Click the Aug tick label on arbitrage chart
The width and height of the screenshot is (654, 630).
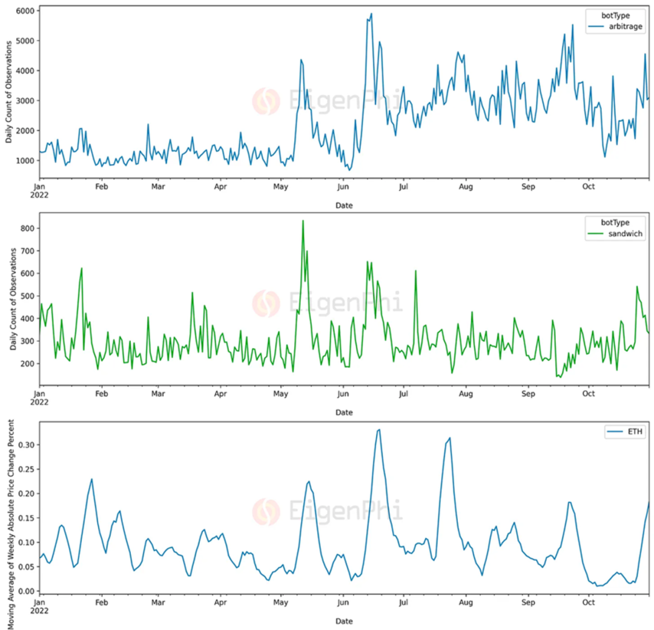tap(466, 187)
